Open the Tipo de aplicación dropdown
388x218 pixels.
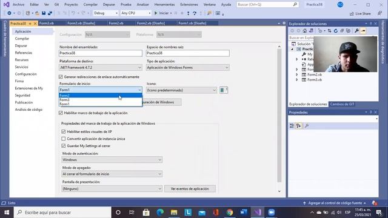(x=187, y=67)
